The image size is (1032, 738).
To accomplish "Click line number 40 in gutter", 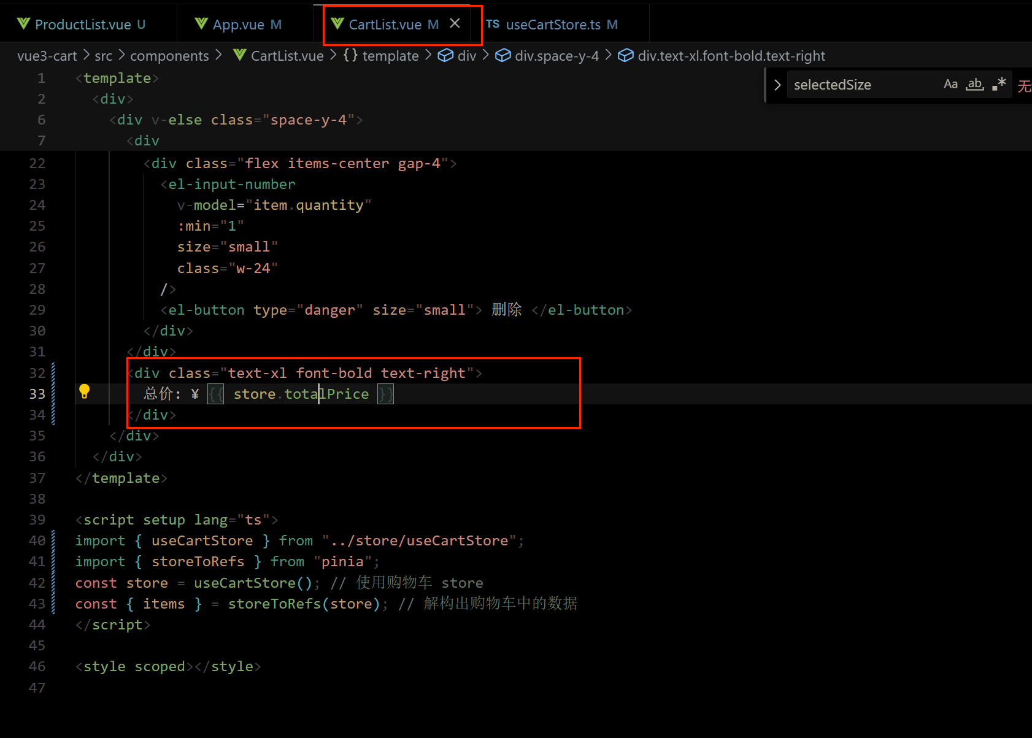I will pos(37,540).
